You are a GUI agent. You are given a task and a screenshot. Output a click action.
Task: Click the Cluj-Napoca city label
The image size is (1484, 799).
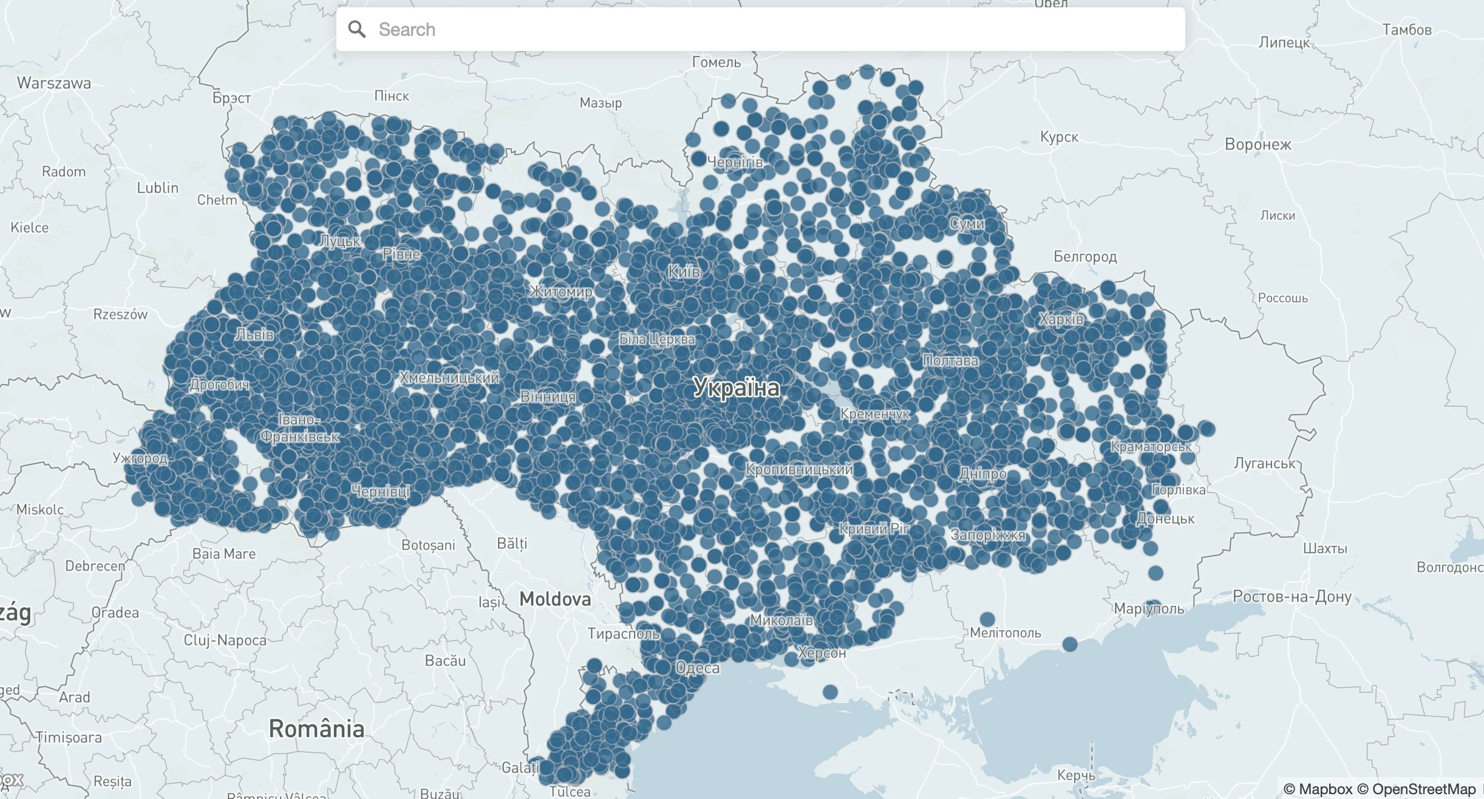225,641
